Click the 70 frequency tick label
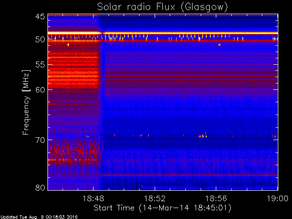Image resolution: width=292 pixels, height=219 pixels. coord(40,140)
